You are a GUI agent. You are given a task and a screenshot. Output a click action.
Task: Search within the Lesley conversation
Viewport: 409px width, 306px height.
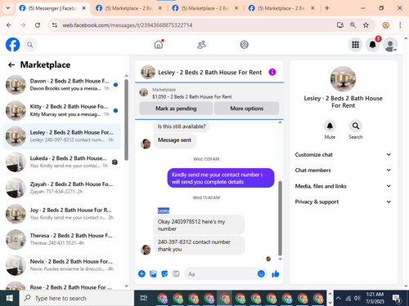pos(356,126)
